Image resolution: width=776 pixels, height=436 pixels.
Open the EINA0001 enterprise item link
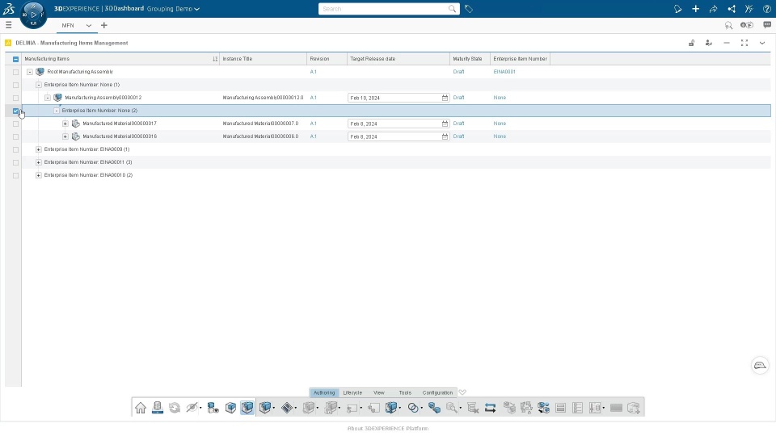(x=504, y=72)
